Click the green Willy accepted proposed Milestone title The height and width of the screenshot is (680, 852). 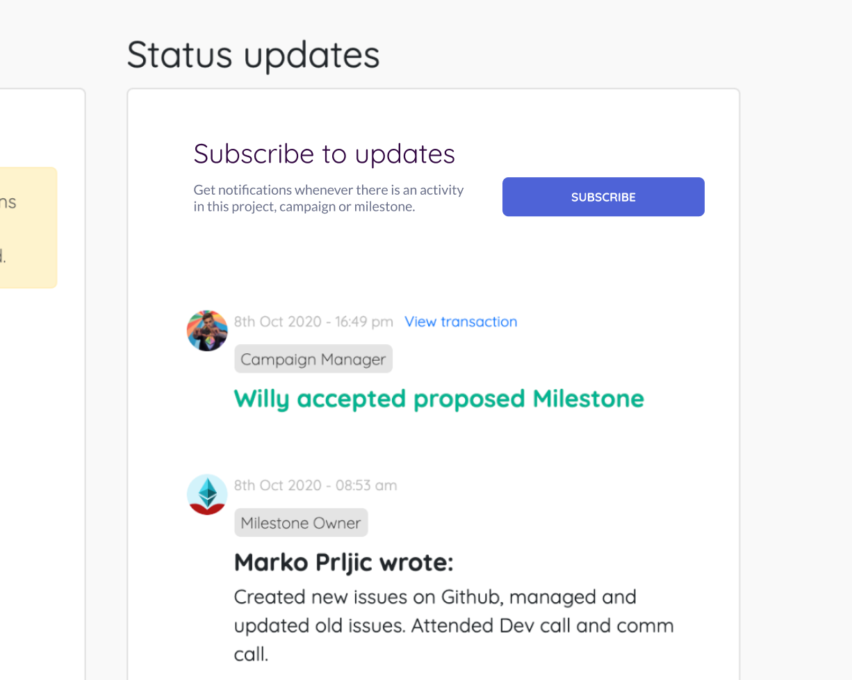pos(439,398)
